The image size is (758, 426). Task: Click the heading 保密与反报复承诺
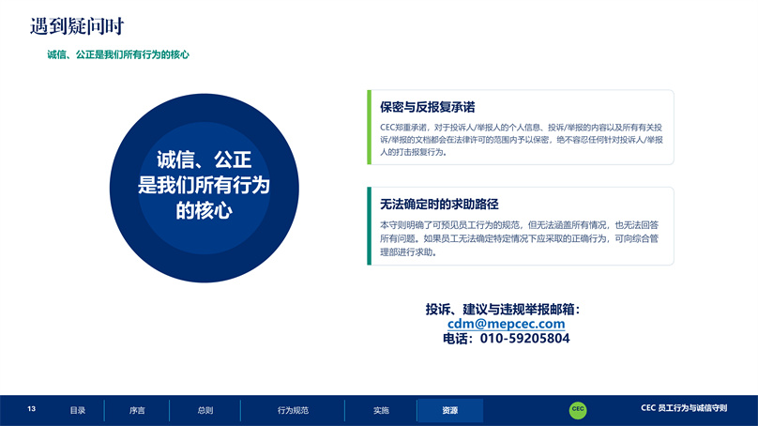point(428,107)
